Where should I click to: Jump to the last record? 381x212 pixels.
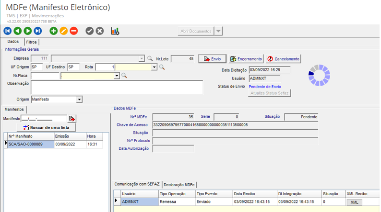click(38, 31)
